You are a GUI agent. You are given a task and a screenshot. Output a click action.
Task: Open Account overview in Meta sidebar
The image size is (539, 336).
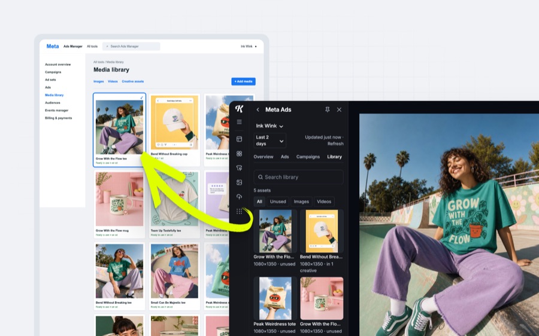coord(57,65)
